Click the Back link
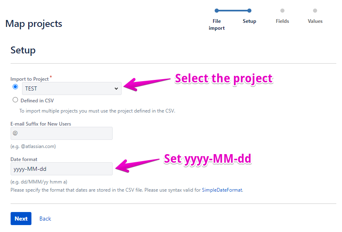 coord(45,219)
